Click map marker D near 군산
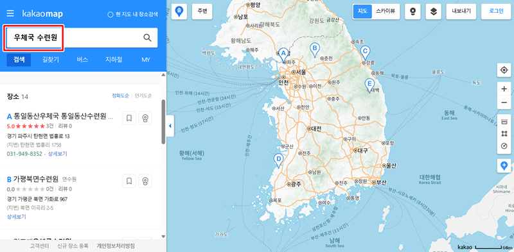The height and width of the screenshot is (252, 514). pos(278,161)
